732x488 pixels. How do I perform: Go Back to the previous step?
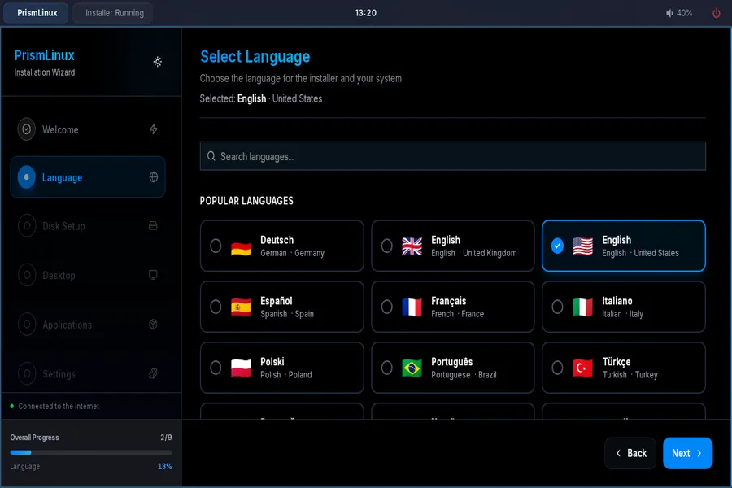point(630,453)
